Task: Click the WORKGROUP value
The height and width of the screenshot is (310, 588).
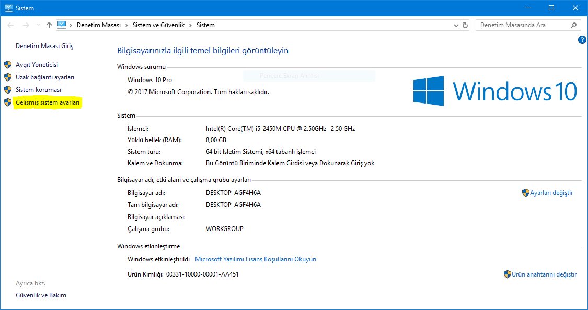Action: (x=225, y=228)
